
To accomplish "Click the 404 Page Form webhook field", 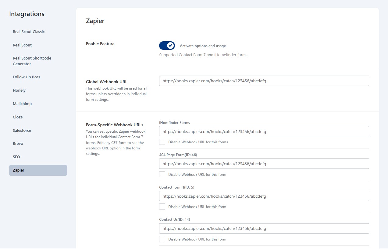I will (264, 164).
